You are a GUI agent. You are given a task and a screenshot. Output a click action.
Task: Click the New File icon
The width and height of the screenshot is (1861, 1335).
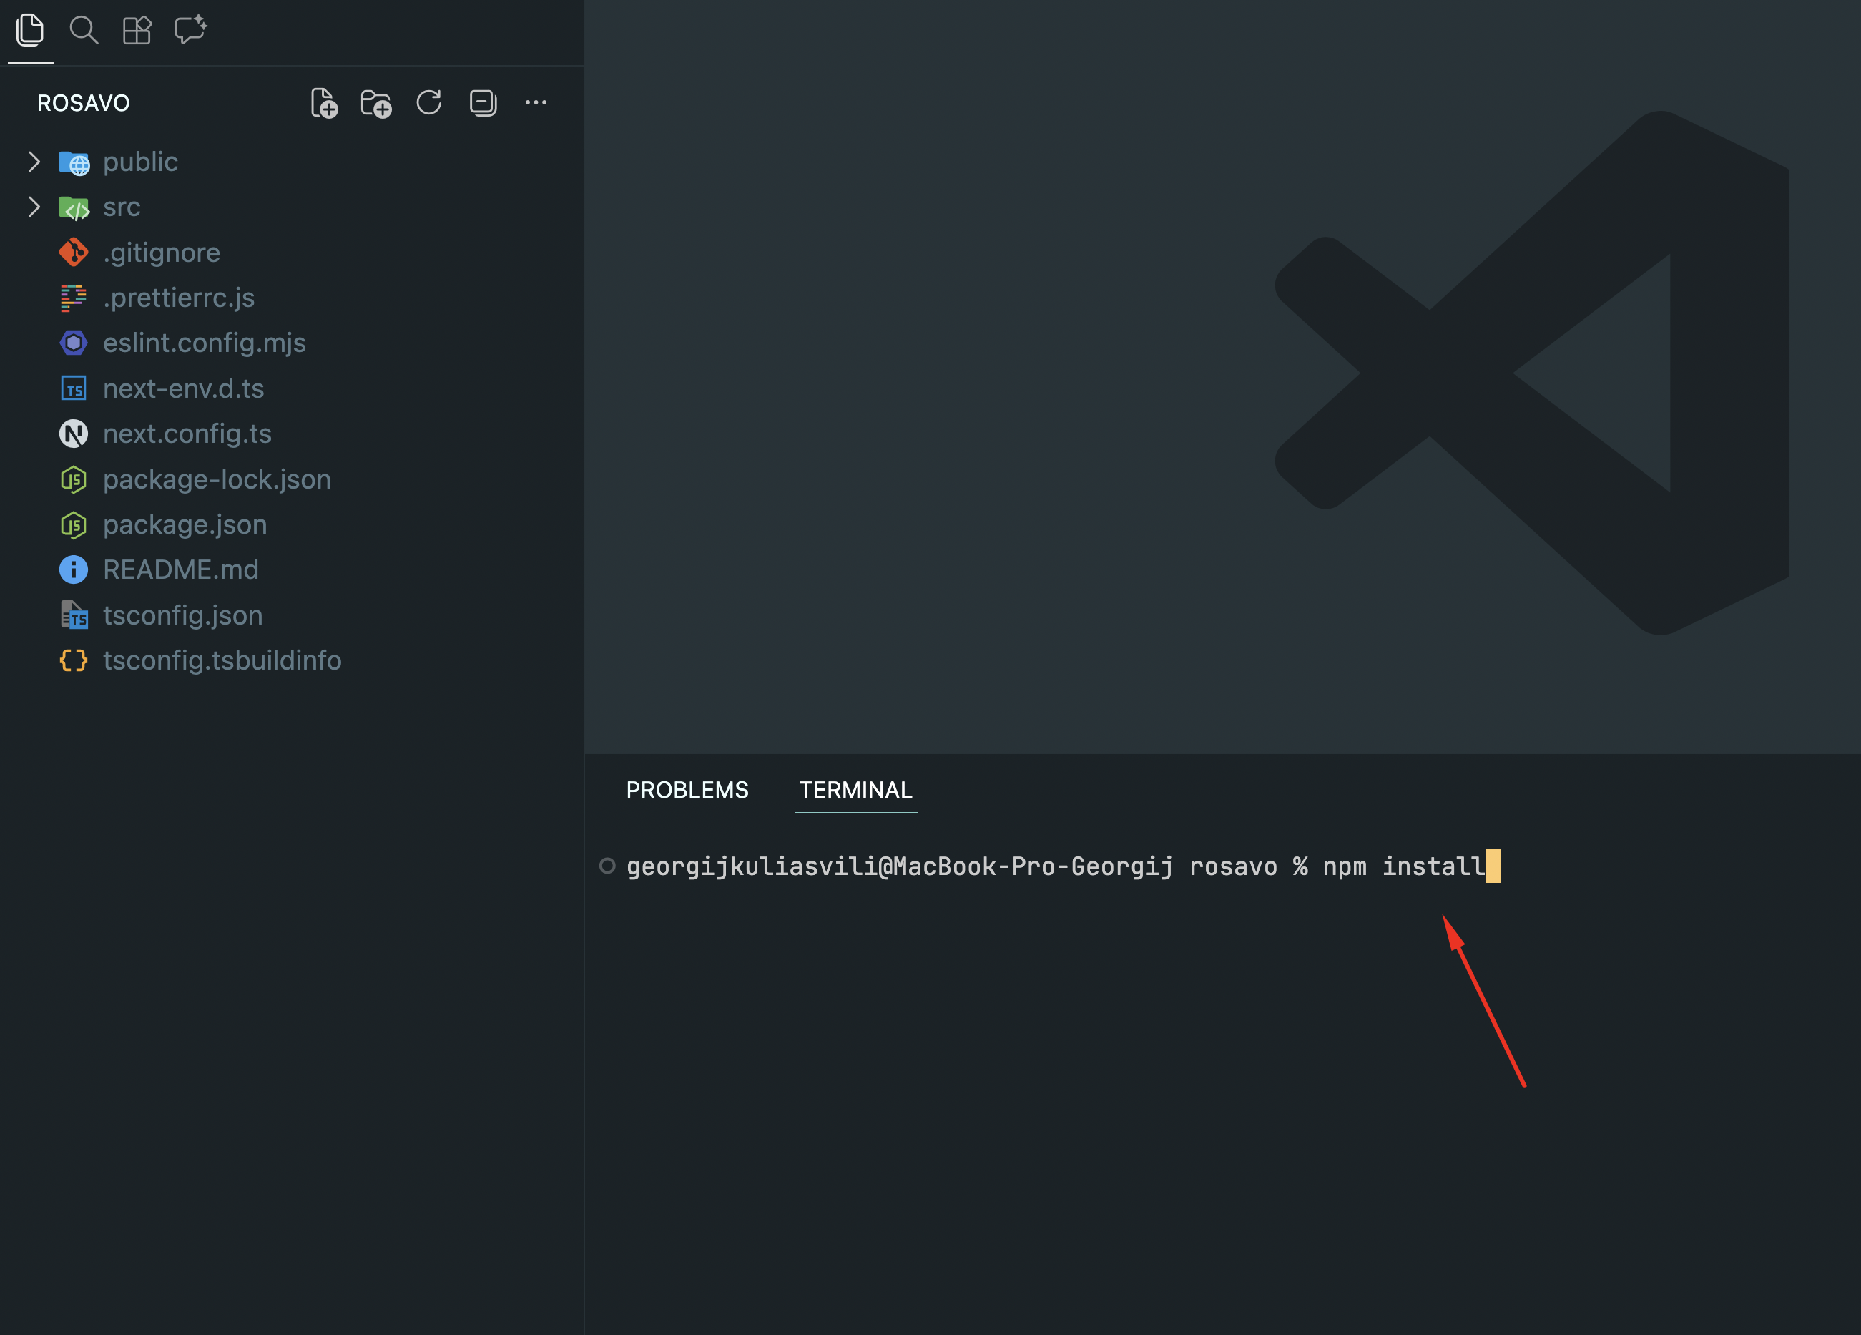click(324, 104)
